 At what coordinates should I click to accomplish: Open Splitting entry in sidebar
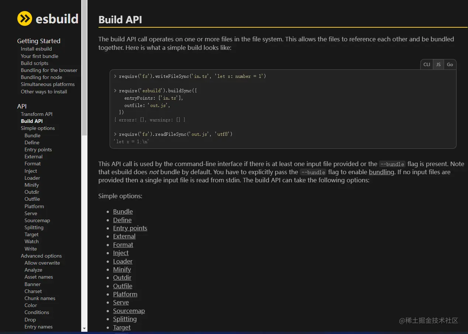34,227
